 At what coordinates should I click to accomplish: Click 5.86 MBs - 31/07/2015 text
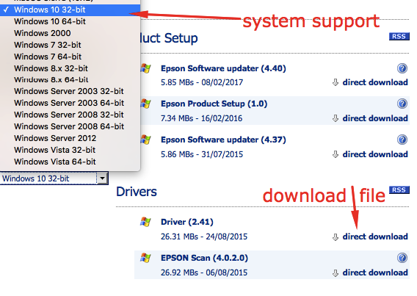click(202, 154)
